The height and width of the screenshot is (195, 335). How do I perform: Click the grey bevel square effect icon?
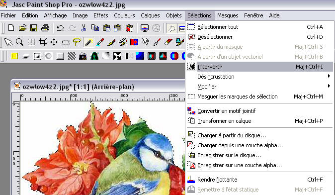(60, 56)
